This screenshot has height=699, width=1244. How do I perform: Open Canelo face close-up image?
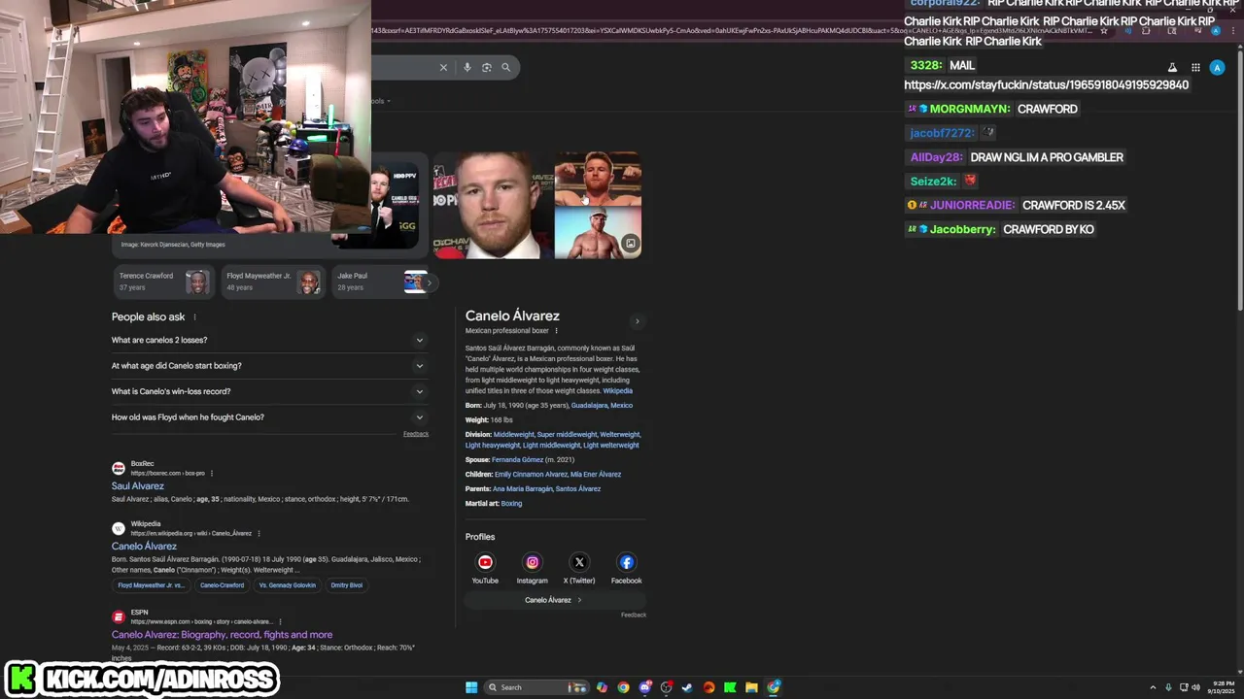(x=493, y=205)
